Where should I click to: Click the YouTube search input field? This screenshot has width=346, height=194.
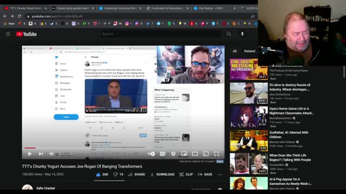[161, 34]
